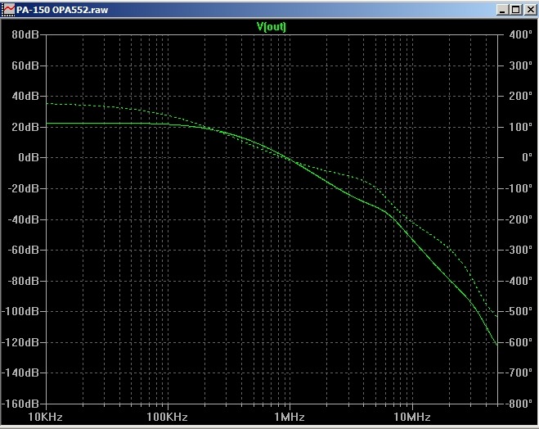Click the -80dB left axis label

(x=23, y=281)
